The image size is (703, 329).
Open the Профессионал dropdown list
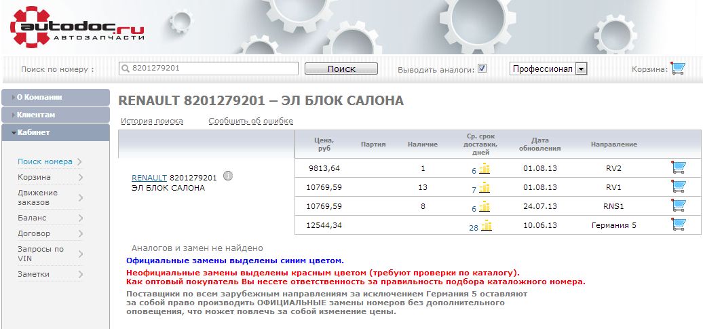(581, 69)
